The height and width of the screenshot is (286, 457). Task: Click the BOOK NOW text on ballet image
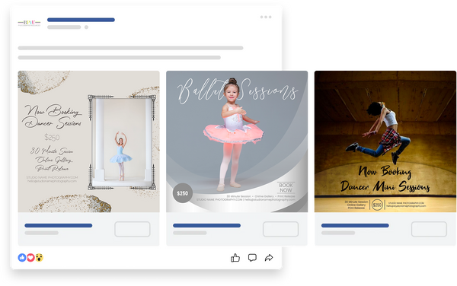coord(286,188)
